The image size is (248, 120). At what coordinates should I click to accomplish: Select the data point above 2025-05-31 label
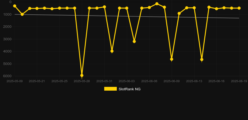click(x=105, y=7)
